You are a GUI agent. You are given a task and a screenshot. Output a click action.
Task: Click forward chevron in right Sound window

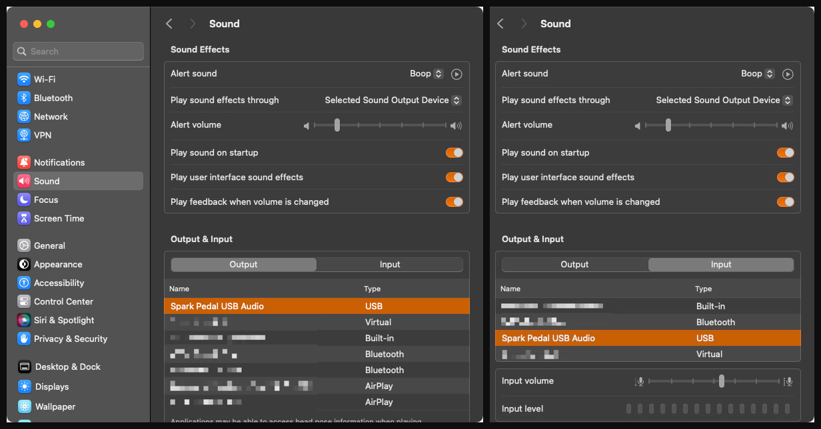point(524,24)
